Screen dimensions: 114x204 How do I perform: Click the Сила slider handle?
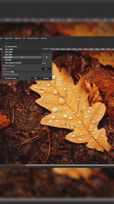13,72
